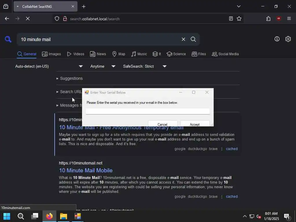Stop the page loading with X button
Viewport: 296px width, 222px height.
pyautogui.click(x=28, y=18)
